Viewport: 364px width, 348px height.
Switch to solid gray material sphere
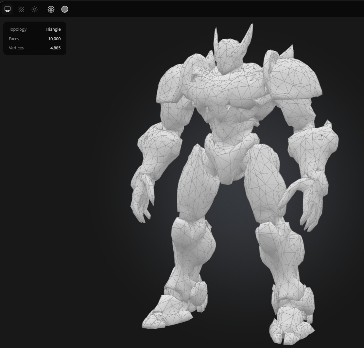[65, 9]
